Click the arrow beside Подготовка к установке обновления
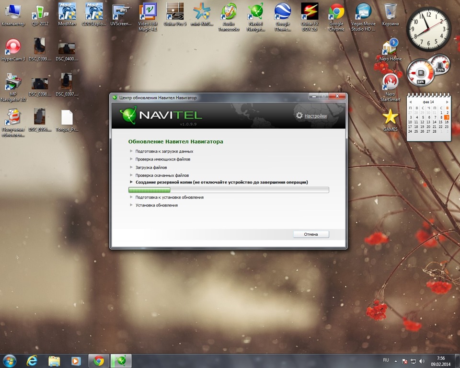The height and width of the screenshot is (368, 460). coord(131,197)
